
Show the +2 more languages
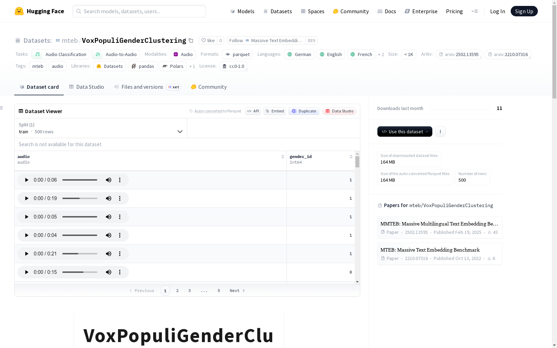click(x=381, y=54)
